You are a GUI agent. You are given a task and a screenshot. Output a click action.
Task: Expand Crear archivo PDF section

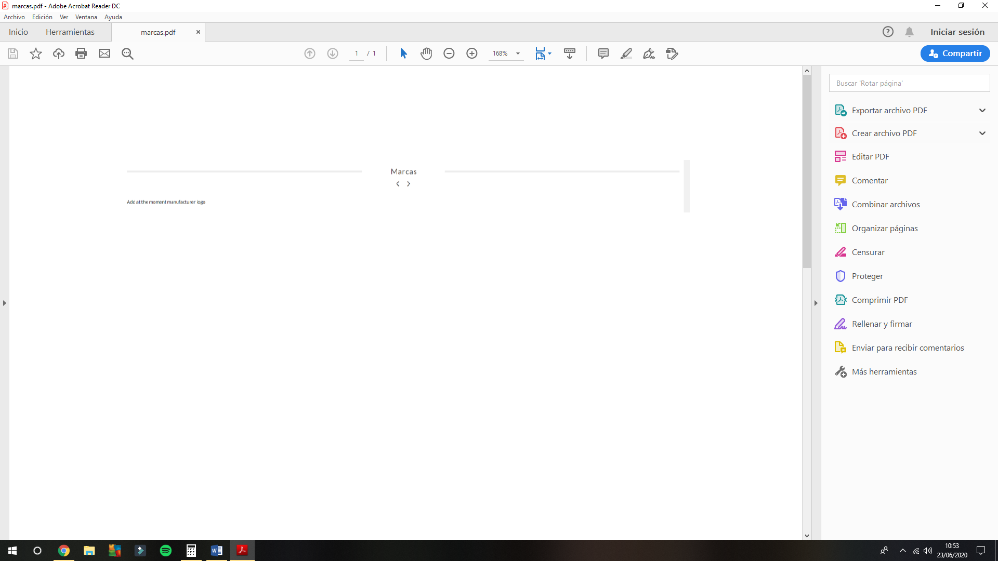point(982,133)
